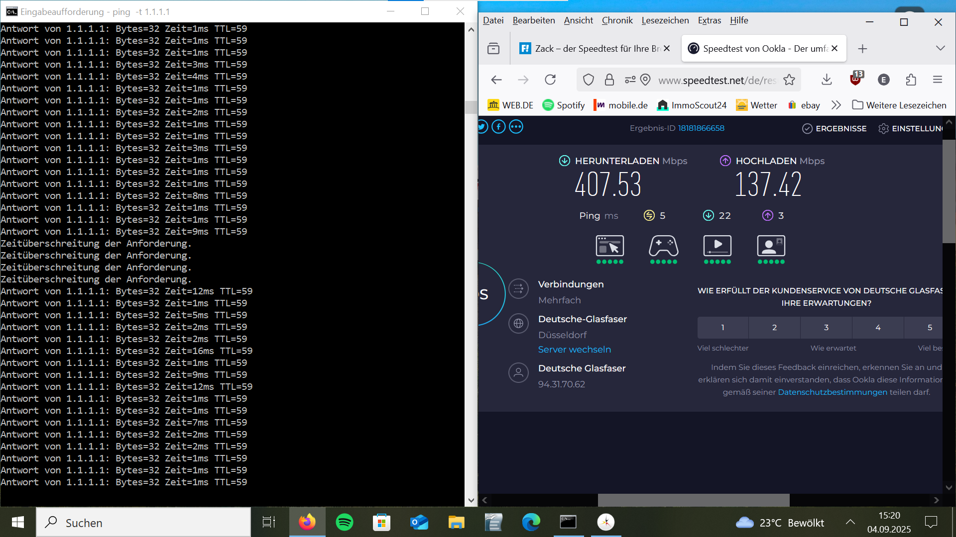This screenshot has height=537, width=956.
Task: Open Lesezeichen menu
Action: 665,20
